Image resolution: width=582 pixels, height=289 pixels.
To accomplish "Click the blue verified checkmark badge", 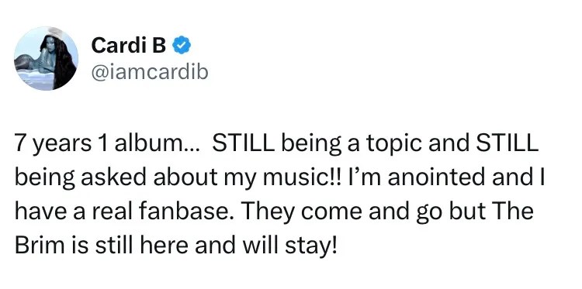I will click(x=182, y=46).
